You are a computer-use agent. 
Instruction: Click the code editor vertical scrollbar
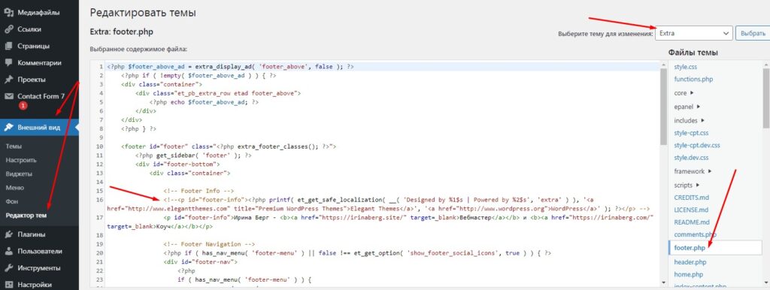point(663,173)
